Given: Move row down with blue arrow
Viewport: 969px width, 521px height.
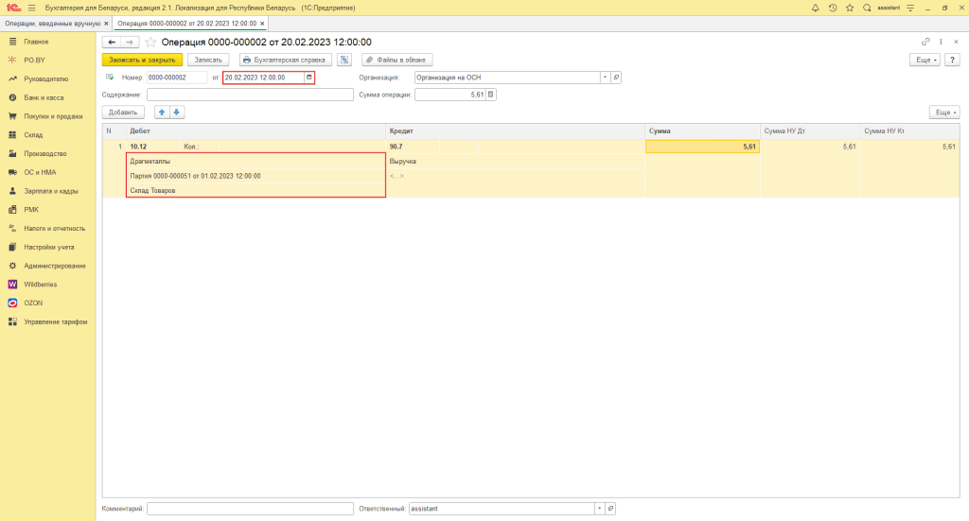Looking at the screenshot, I should tap(177, 112).
